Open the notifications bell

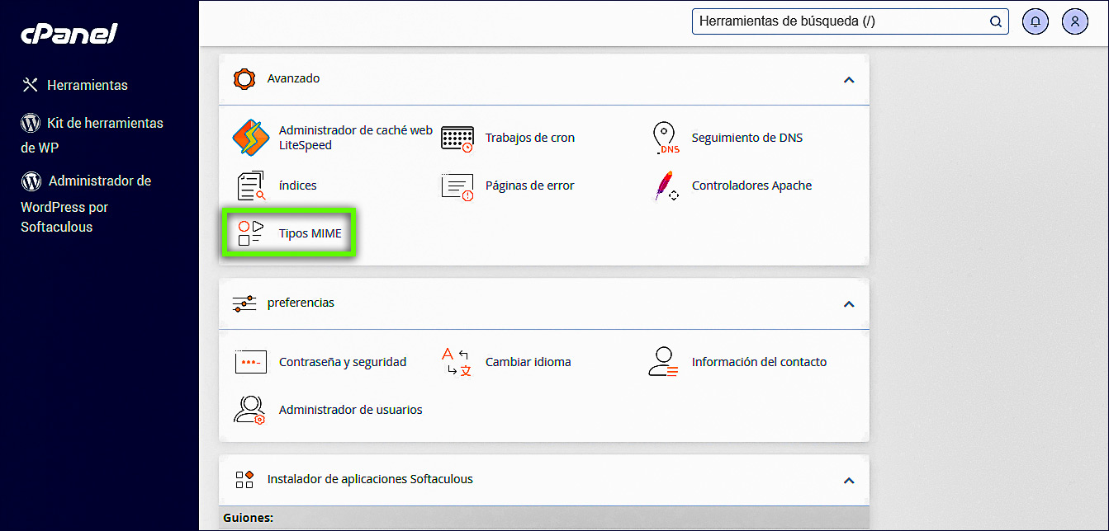click(x=1035, y=21)
